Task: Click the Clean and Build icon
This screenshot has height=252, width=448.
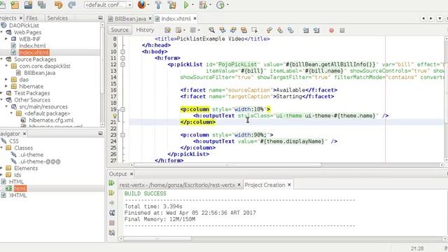Action: 171,5
